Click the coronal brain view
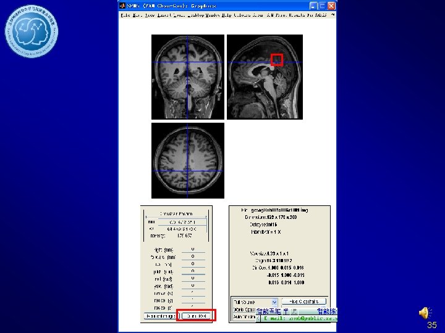445x333 pixels. tap(188, 77)
